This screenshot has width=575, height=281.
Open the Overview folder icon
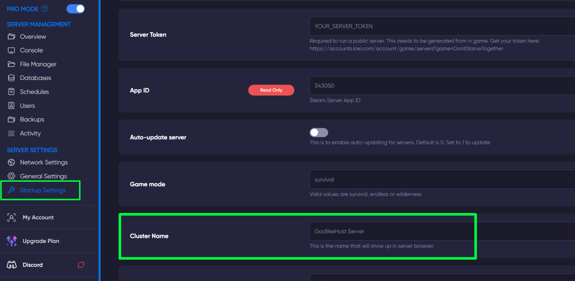(x=11, y=37)
